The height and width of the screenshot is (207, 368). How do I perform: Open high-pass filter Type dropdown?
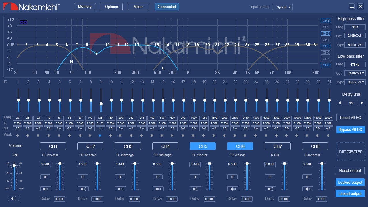tap(355, 45)
